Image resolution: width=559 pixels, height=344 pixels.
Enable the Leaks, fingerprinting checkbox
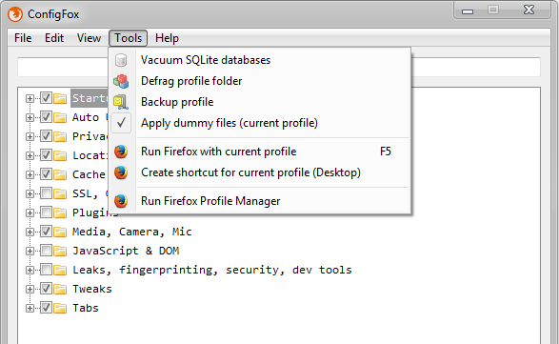tap(46, 270)
